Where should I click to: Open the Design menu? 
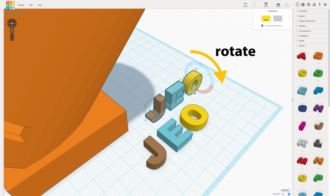21,5
